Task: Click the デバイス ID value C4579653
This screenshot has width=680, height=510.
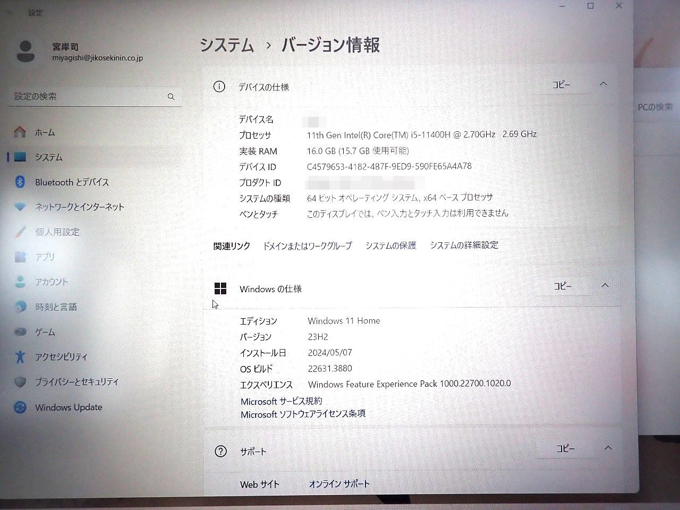Action: [x=389, y=166]
